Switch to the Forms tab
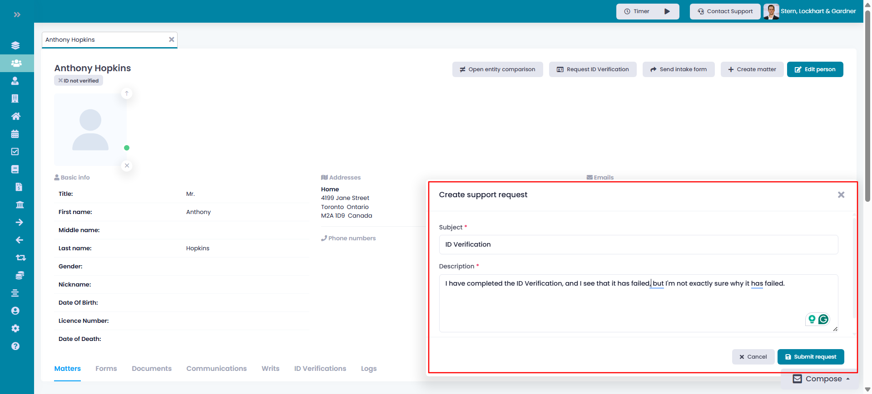This screenshot has height=394, width=872. pyautogui.click(x=106, y=369)
